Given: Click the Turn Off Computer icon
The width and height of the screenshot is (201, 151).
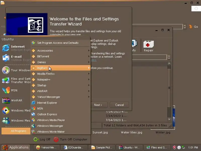Looking at the screenshot, I should pos(56,139).
